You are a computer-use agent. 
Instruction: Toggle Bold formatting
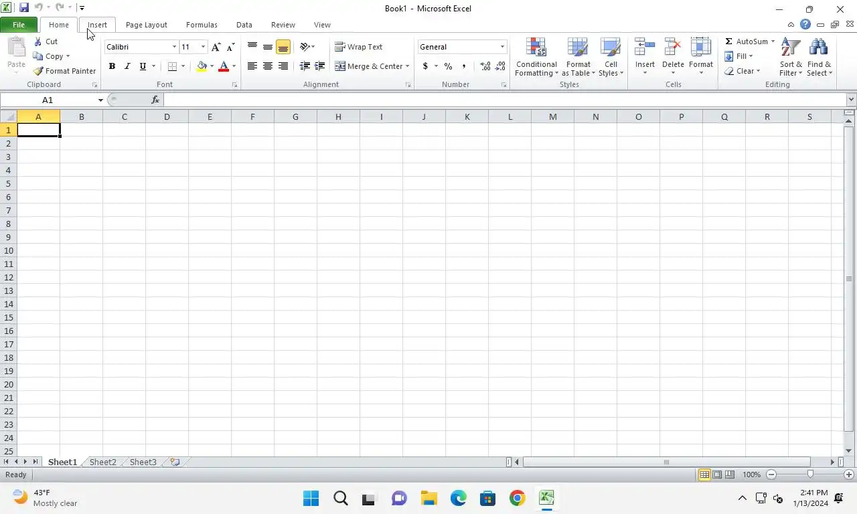coord(112,66)
